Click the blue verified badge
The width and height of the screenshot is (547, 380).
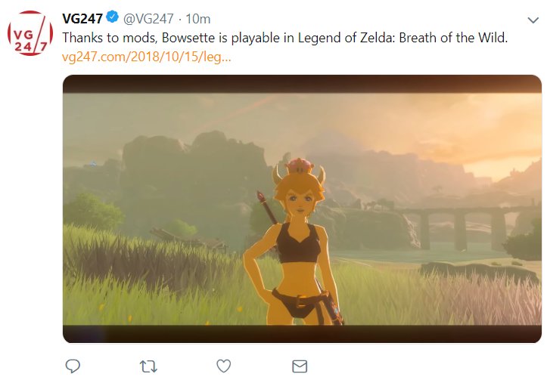pos(112,17)
